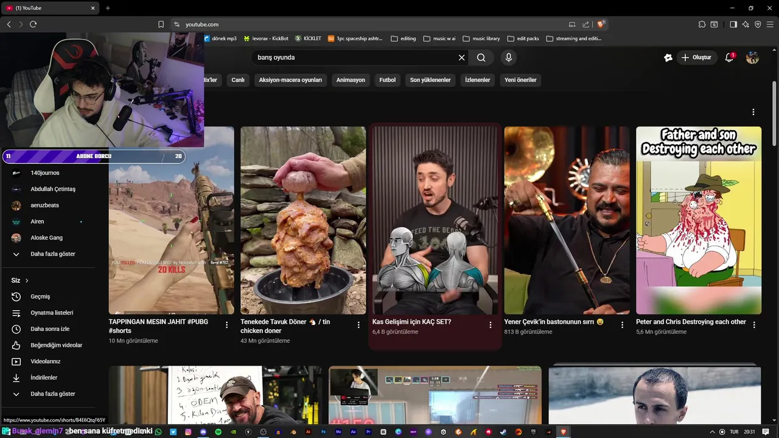Bookmark this page icon in address bar
The height and width of the screenshot is (438, 779).
[x=161, y=24]
